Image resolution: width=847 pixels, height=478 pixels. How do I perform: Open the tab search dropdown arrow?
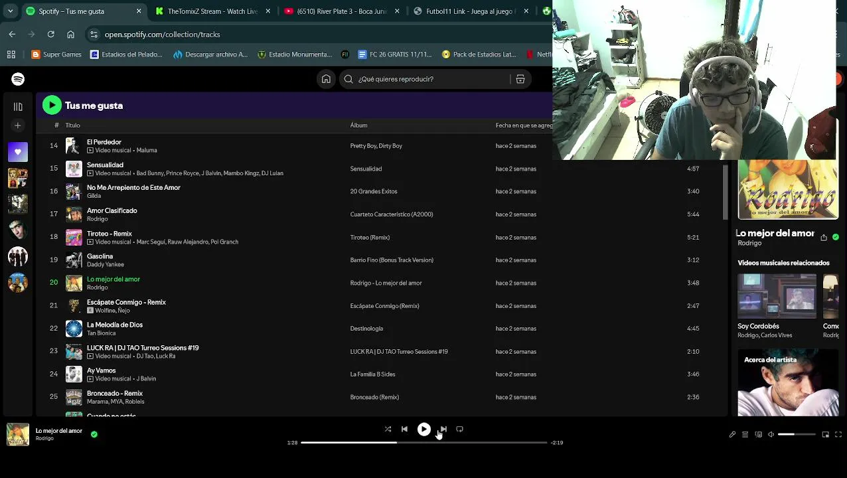pos(10,11)
